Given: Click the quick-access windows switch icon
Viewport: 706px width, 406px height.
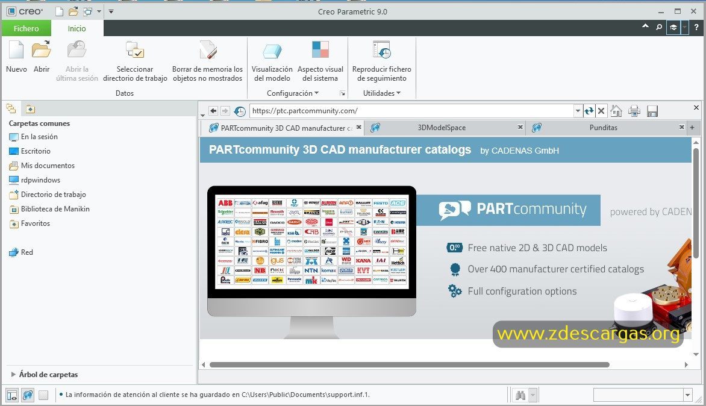Looking at the screenshot, I should [87, 11].
